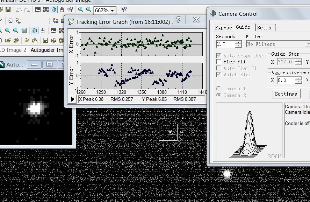Select the Camera 1 radio button
This screenshot has width=310, height=202.
tap(218, 89)
